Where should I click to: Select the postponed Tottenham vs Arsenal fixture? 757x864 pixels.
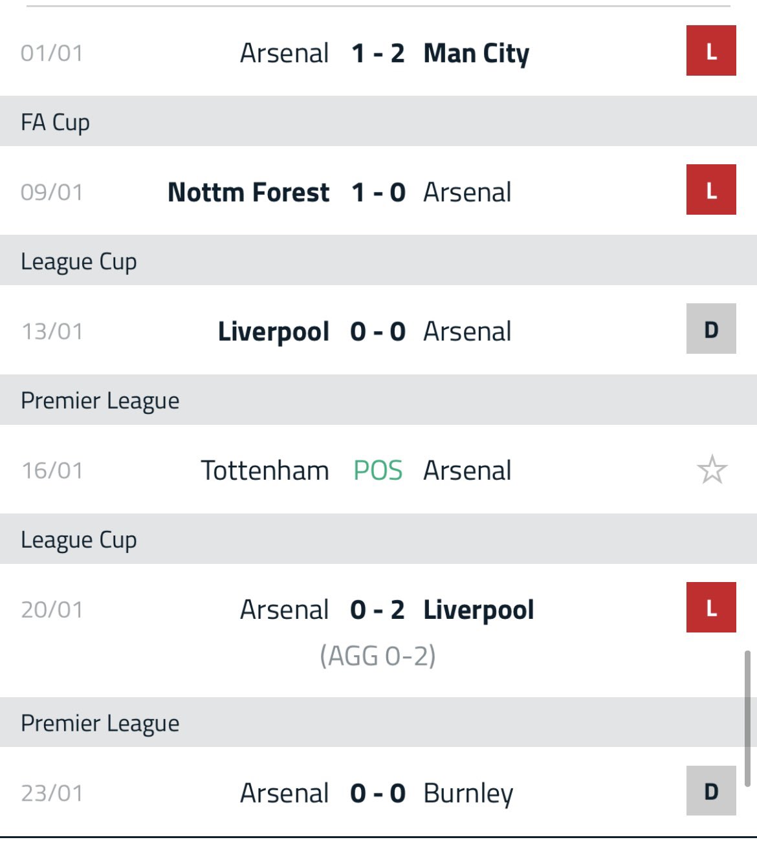click(x=378, y=470)
